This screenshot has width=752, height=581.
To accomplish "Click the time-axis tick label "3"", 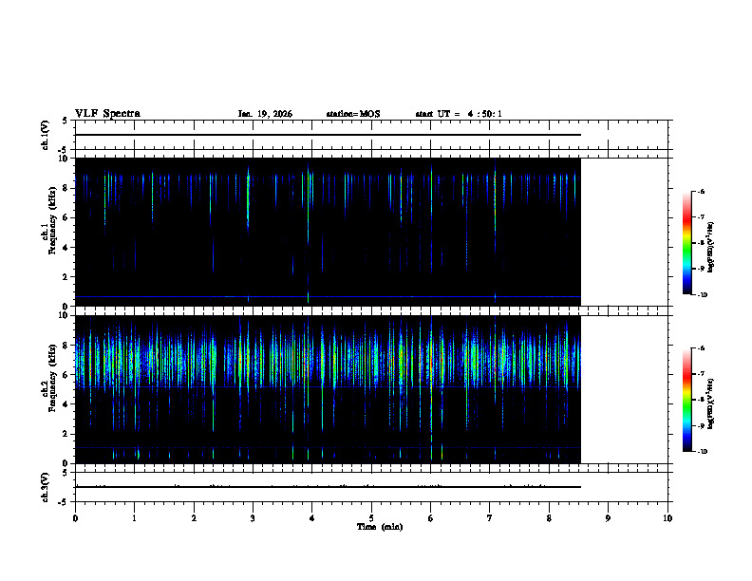I will [x=253, y=518].
